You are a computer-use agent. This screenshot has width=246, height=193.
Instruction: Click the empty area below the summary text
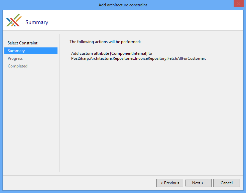click(x=150, y=117)
